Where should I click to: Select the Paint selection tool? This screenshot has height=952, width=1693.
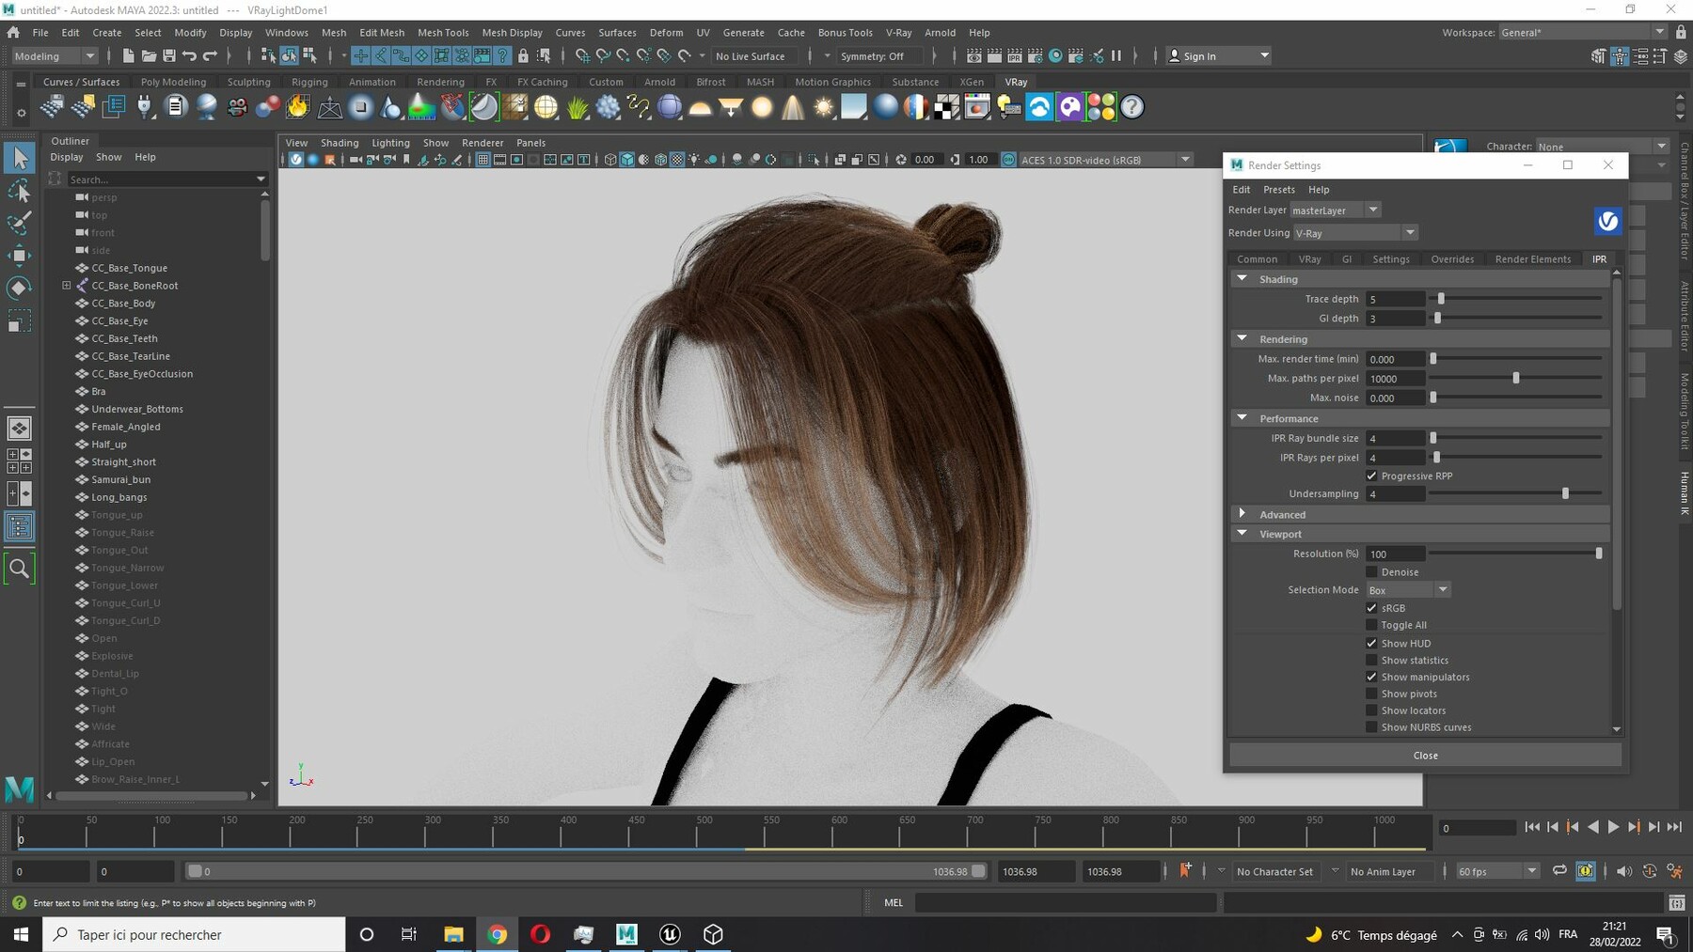(19, 224)
